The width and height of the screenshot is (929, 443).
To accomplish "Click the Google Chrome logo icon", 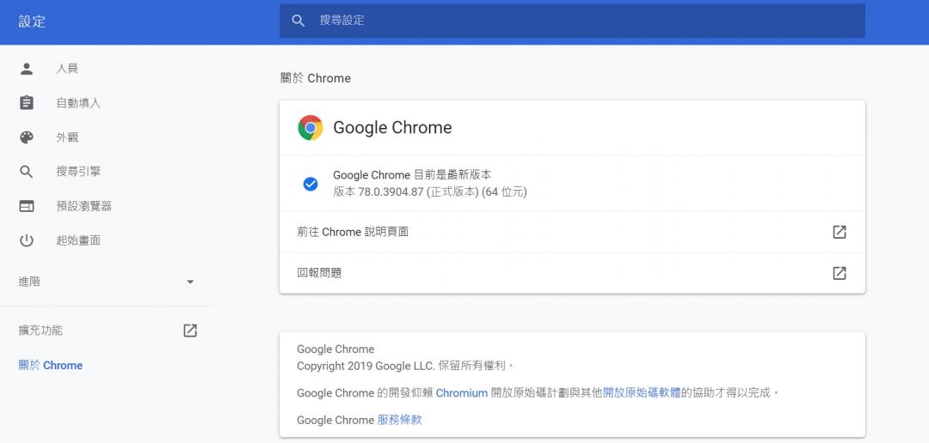I will click(310, 128).
